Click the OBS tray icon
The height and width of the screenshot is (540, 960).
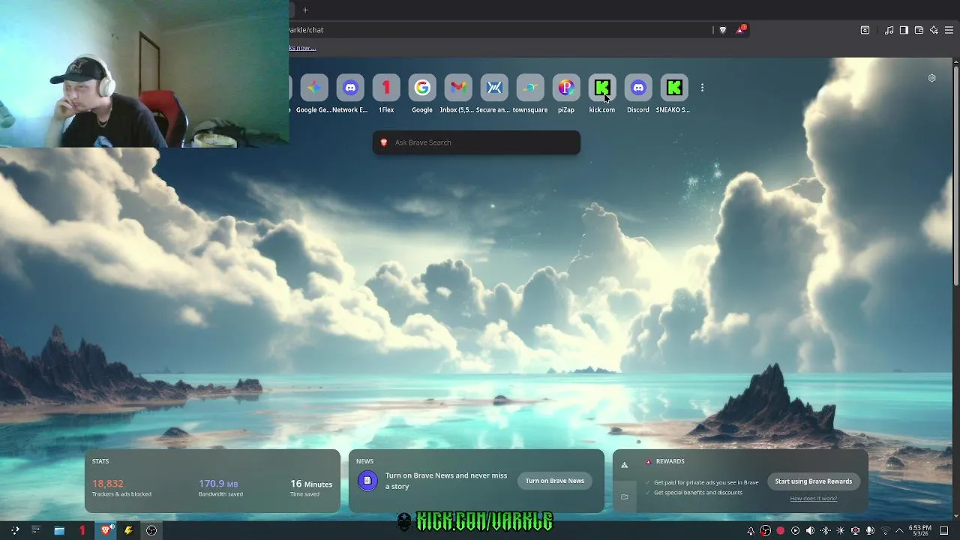click(x=765, y=531)
